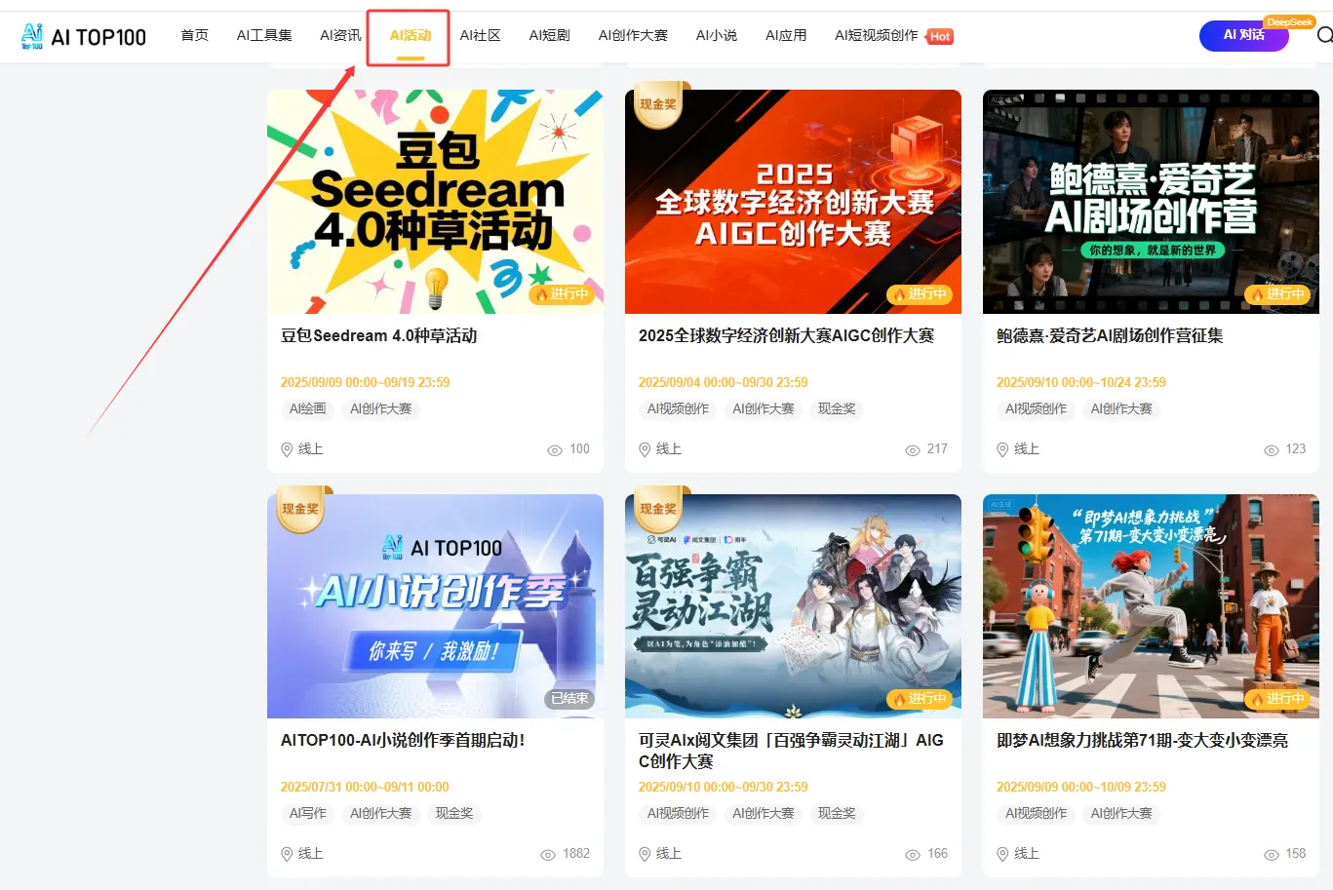The image size is (1333, 890).
Task: Click the 已结束 badge on AI小说创作季 card
Action: pos(569,698)
